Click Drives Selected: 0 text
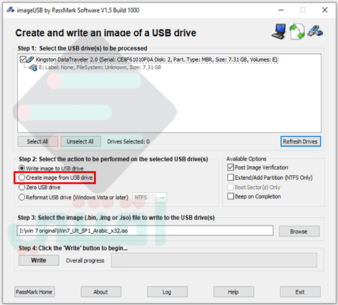This screenshot has height=305, width=338. [x=128, y=141]
